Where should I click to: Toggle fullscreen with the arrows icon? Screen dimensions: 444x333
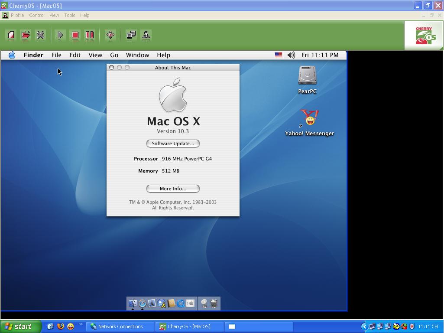pos(110,35)
